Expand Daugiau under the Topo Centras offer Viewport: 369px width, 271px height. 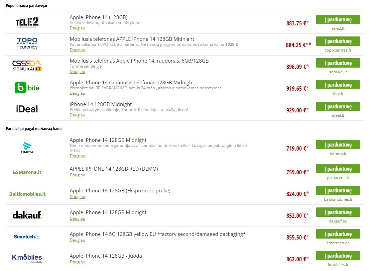pyautogui.click(x=77, y=50)
